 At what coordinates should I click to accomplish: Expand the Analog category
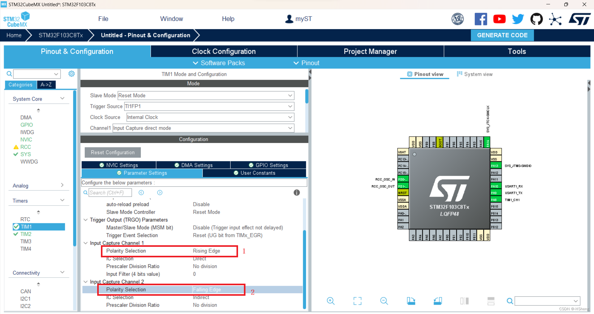(62, 185)
